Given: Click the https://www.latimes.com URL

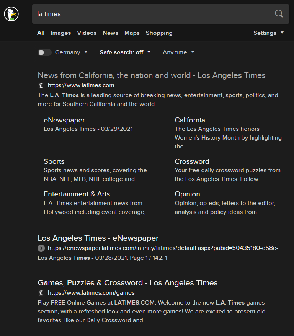Looking at the screenshot, I should pos(81,85).
